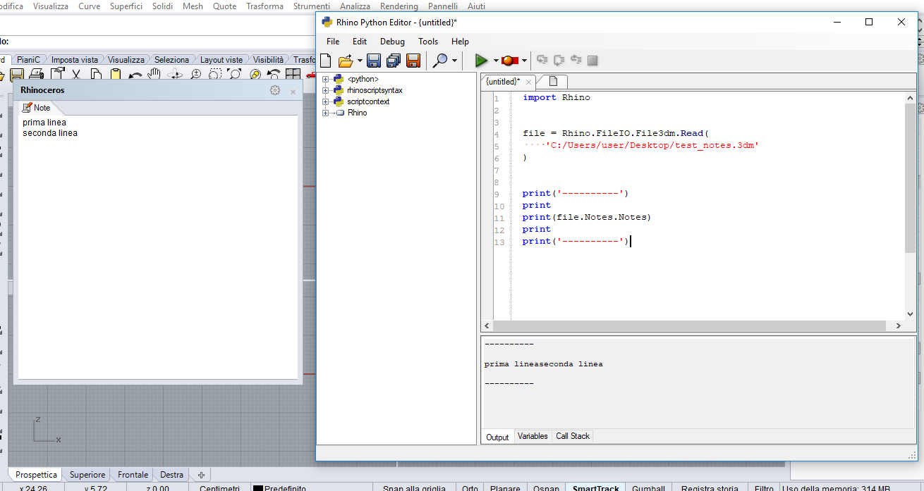Open a new blank tab in the editor

point(553,81)
